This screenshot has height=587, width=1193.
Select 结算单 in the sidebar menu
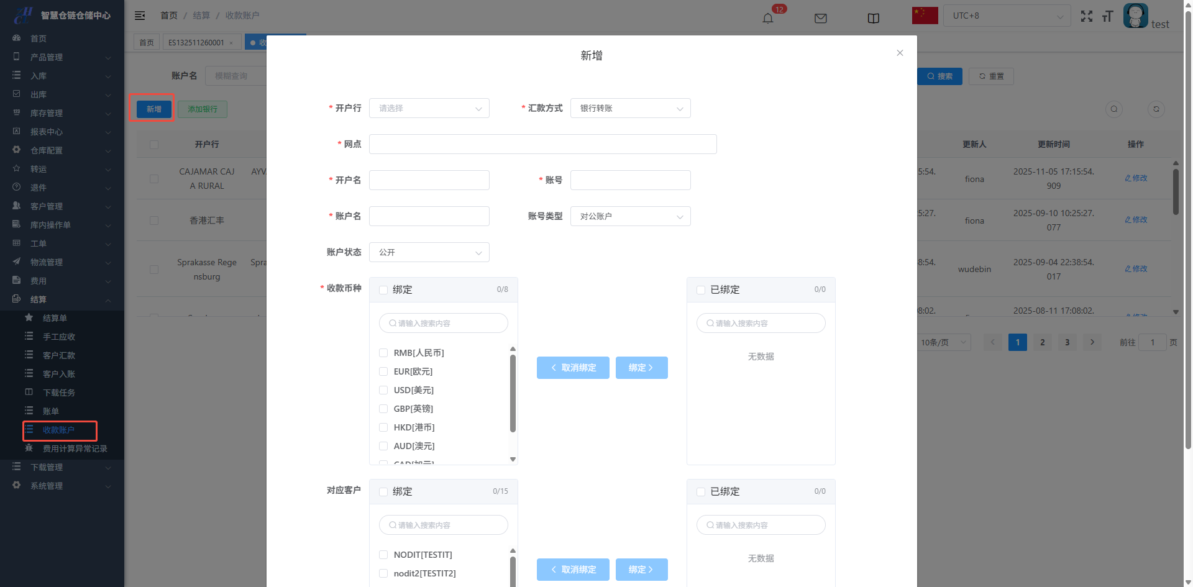(55, 318)
